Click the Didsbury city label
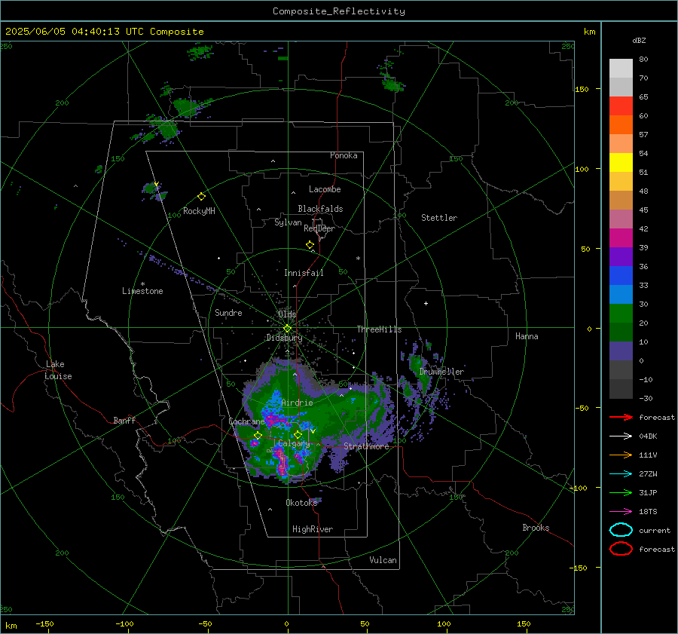 (x=284, y=338)
